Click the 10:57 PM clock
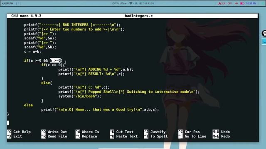 coord(251,3)
